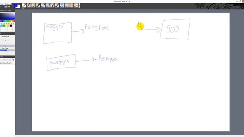This screenshot has height=137, width=244.
Task: Click the small orange icon below Options
Action: point(9,7)
